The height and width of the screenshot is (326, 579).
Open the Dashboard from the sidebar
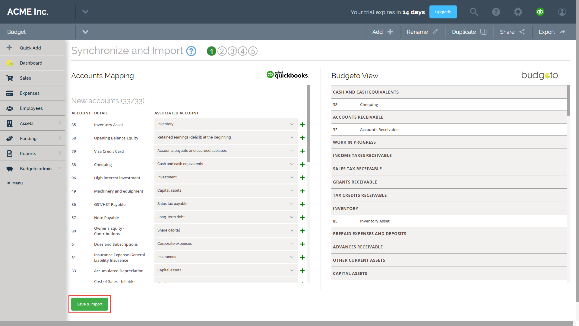[31, 63]
